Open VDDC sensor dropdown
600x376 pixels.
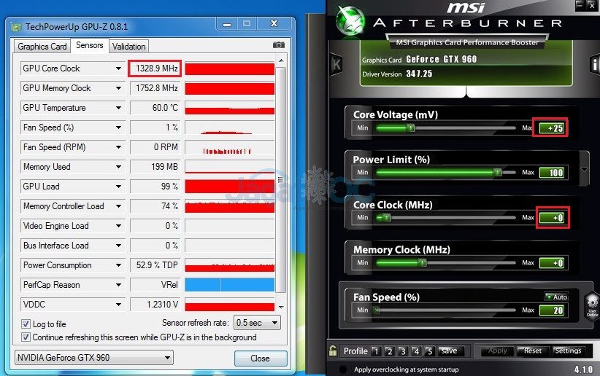119,305
